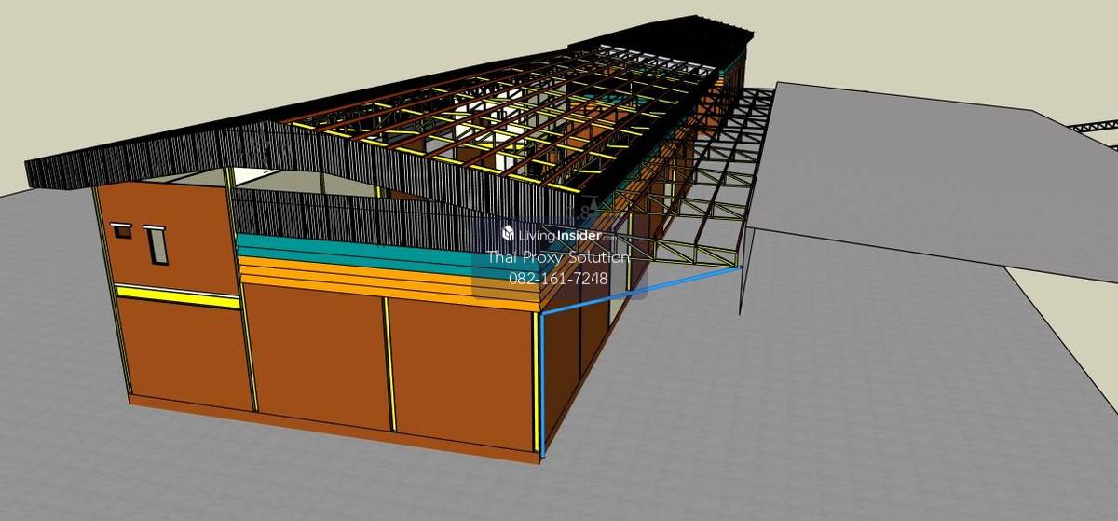Image resolution: width=1118 pixels, height=521 pixels.
Task: Select the exposed roof truss framework
Action: [x=503, y=121]
